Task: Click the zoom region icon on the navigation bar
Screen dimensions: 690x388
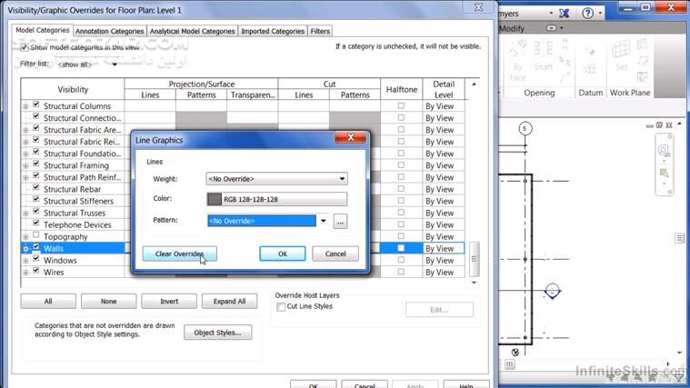Action: 665,173
